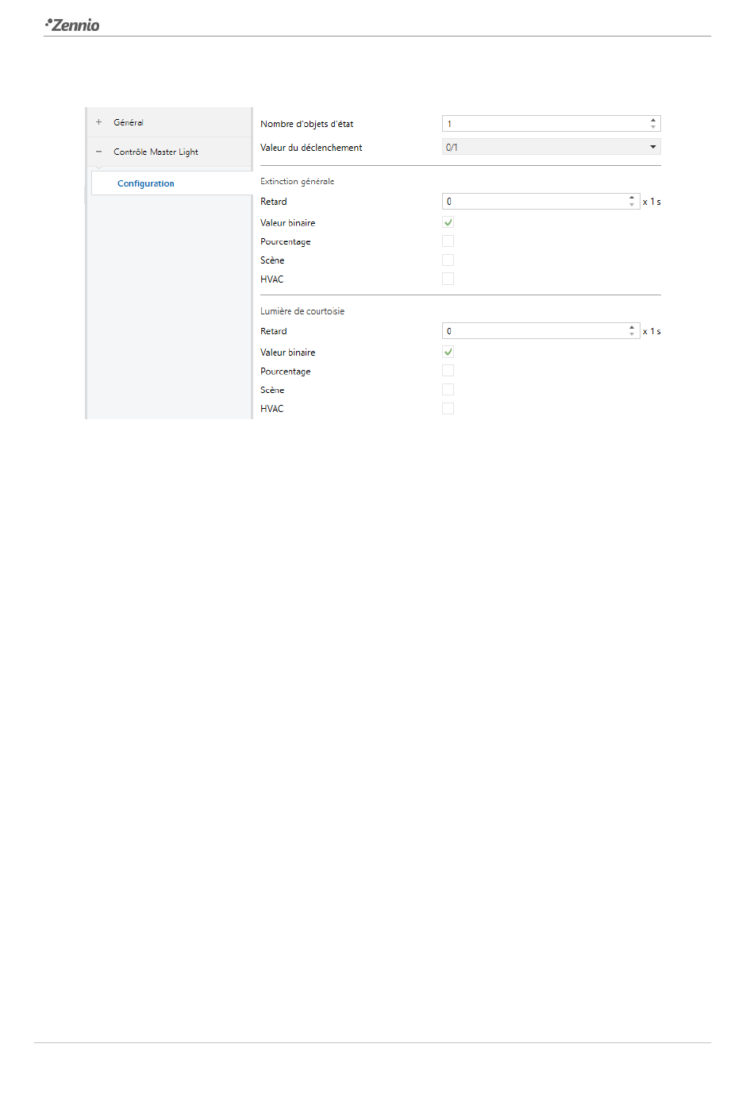Increase Nombre d'objets d'état value
Screen dimensions: 754x1094
pyautogui.click(x=653, y=121)
